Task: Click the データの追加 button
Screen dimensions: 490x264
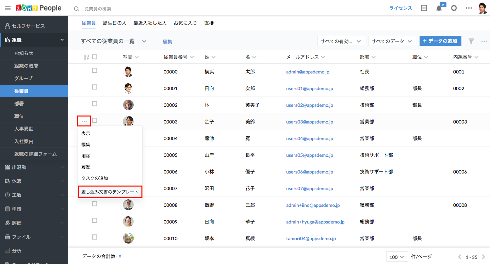Action: pyautogui.click(x=440, y=41)
